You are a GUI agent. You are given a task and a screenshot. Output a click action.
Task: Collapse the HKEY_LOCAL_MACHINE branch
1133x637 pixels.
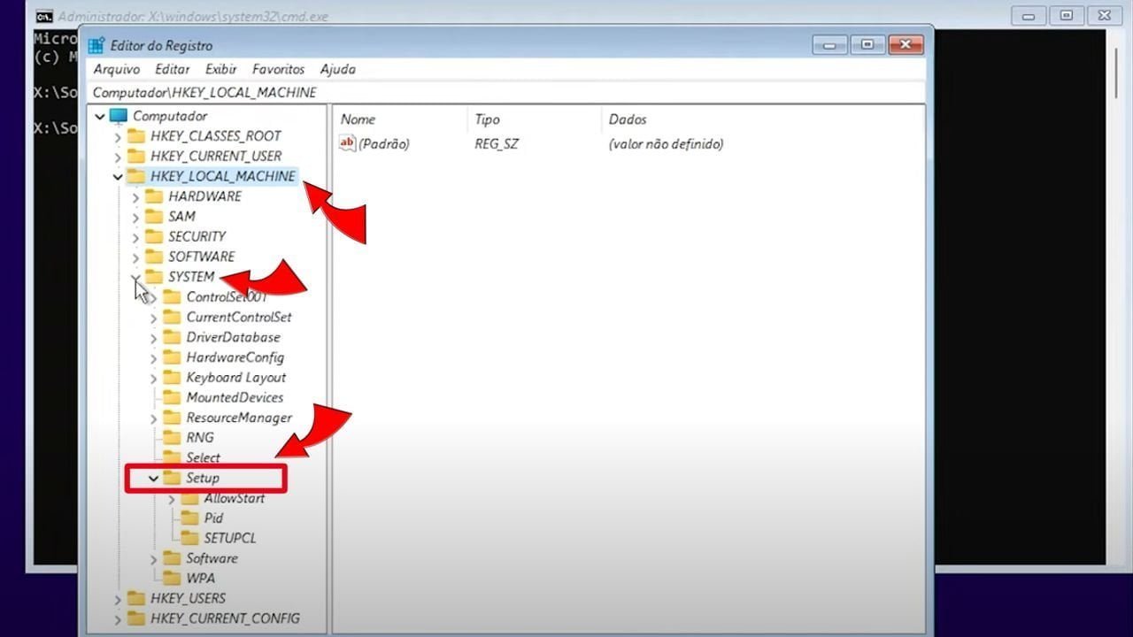118,177
